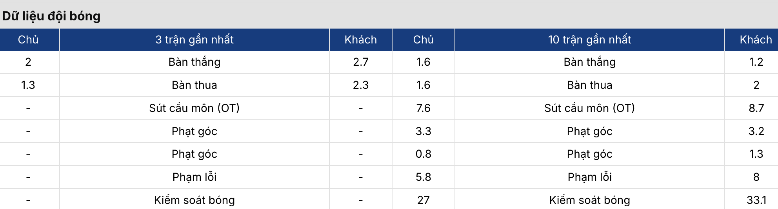
Task: Select the 3.3 home corners value
Action: [x=424, y=131]
